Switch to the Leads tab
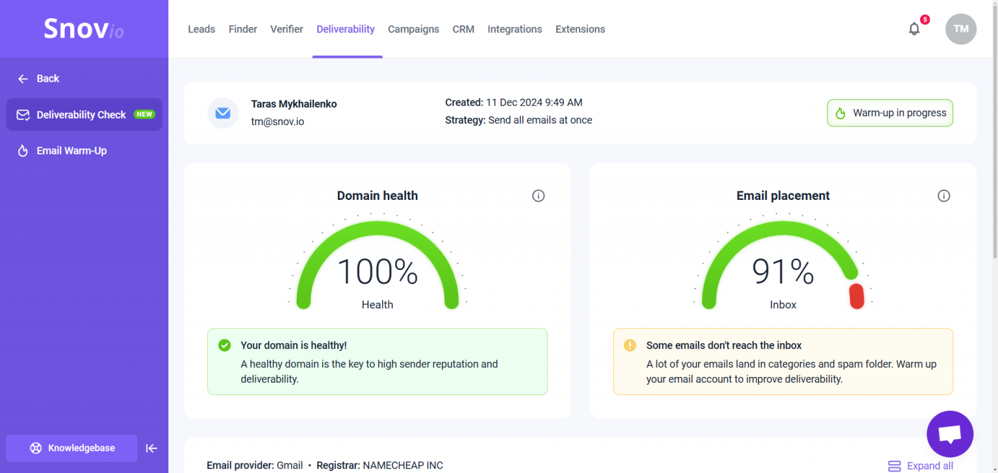Viewport: 998px width, 473px height. tap(201, 29)
